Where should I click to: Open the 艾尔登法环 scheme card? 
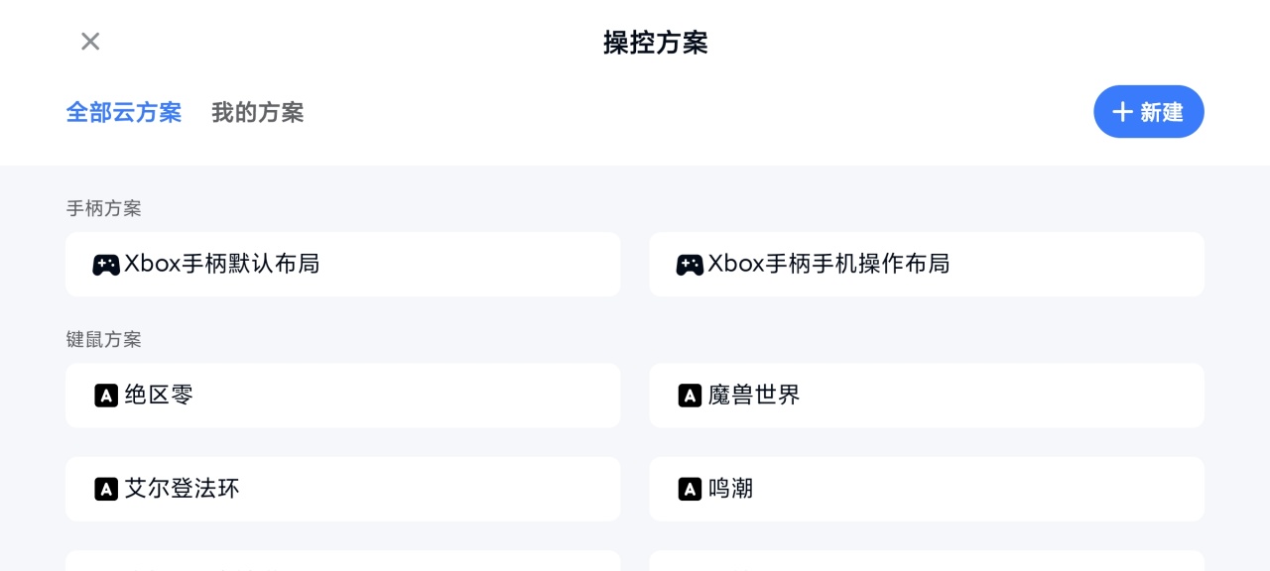343,489
